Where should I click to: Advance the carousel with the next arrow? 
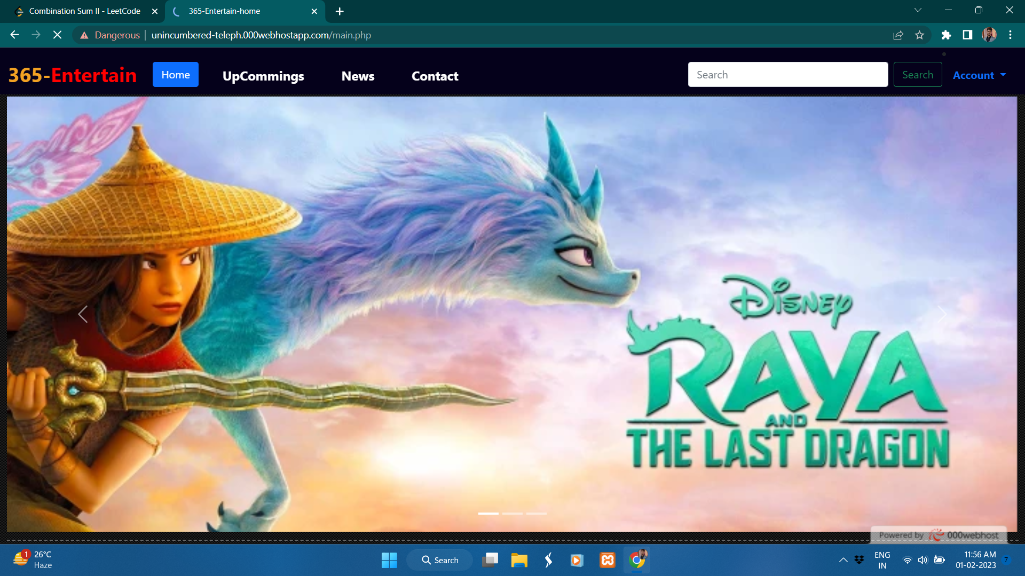pyautogui.click(x=942, y=314)
